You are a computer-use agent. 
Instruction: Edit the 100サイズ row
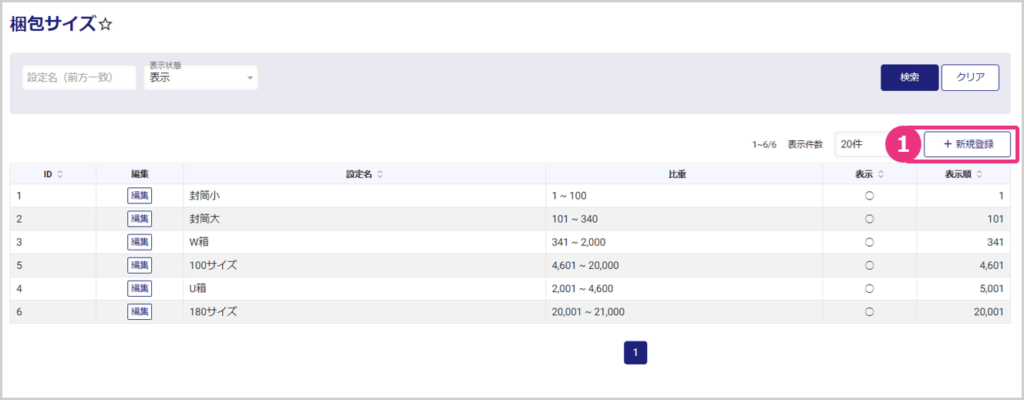(x=140, y=265)
